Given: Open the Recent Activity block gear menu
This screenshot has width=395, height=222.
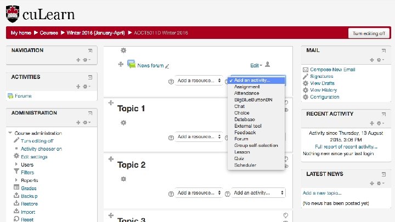Looking at the screenshot, I should [x=380, y=123].
